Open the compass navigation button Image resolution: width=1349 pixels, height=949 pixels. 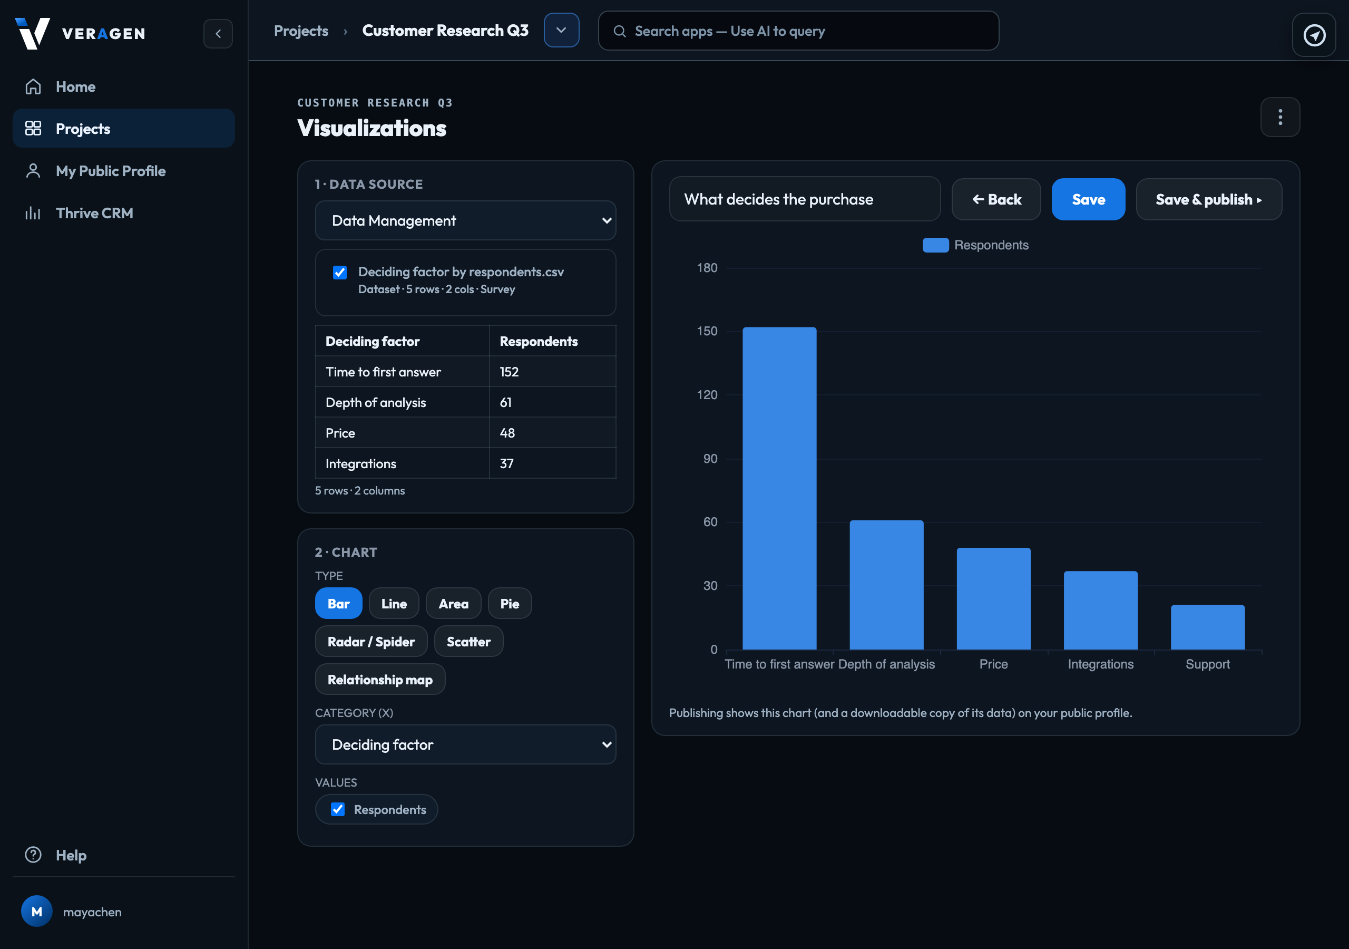coord(1314,35)
